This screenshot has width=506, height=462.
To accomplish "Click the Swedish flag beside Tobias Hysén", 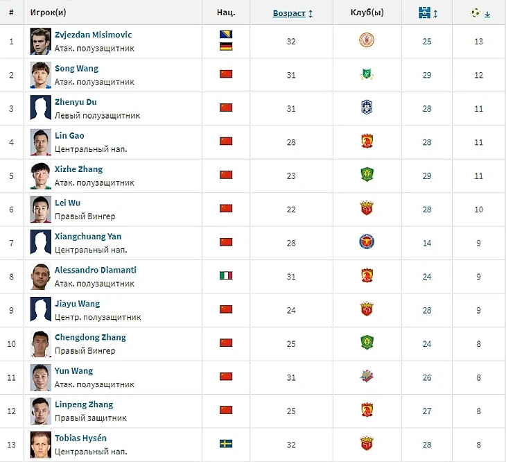I will pyautogui.click(x=226, y=443).
